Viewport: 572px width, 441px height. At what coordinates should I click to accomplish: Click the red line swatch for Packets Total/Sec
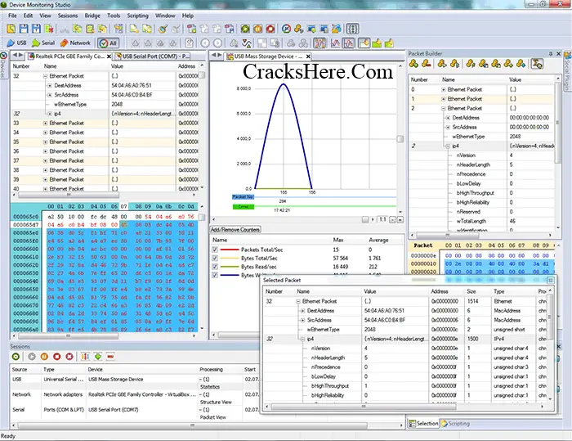tap(230, 250)
